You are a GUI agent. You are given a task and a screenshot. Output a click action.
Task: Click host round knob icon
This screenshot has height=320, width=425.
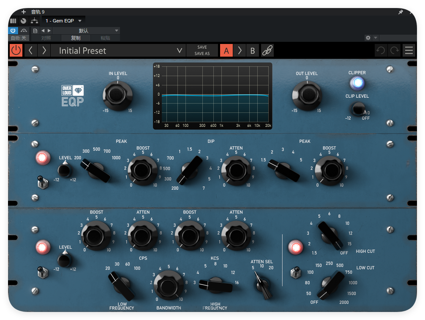coord(24,21)
